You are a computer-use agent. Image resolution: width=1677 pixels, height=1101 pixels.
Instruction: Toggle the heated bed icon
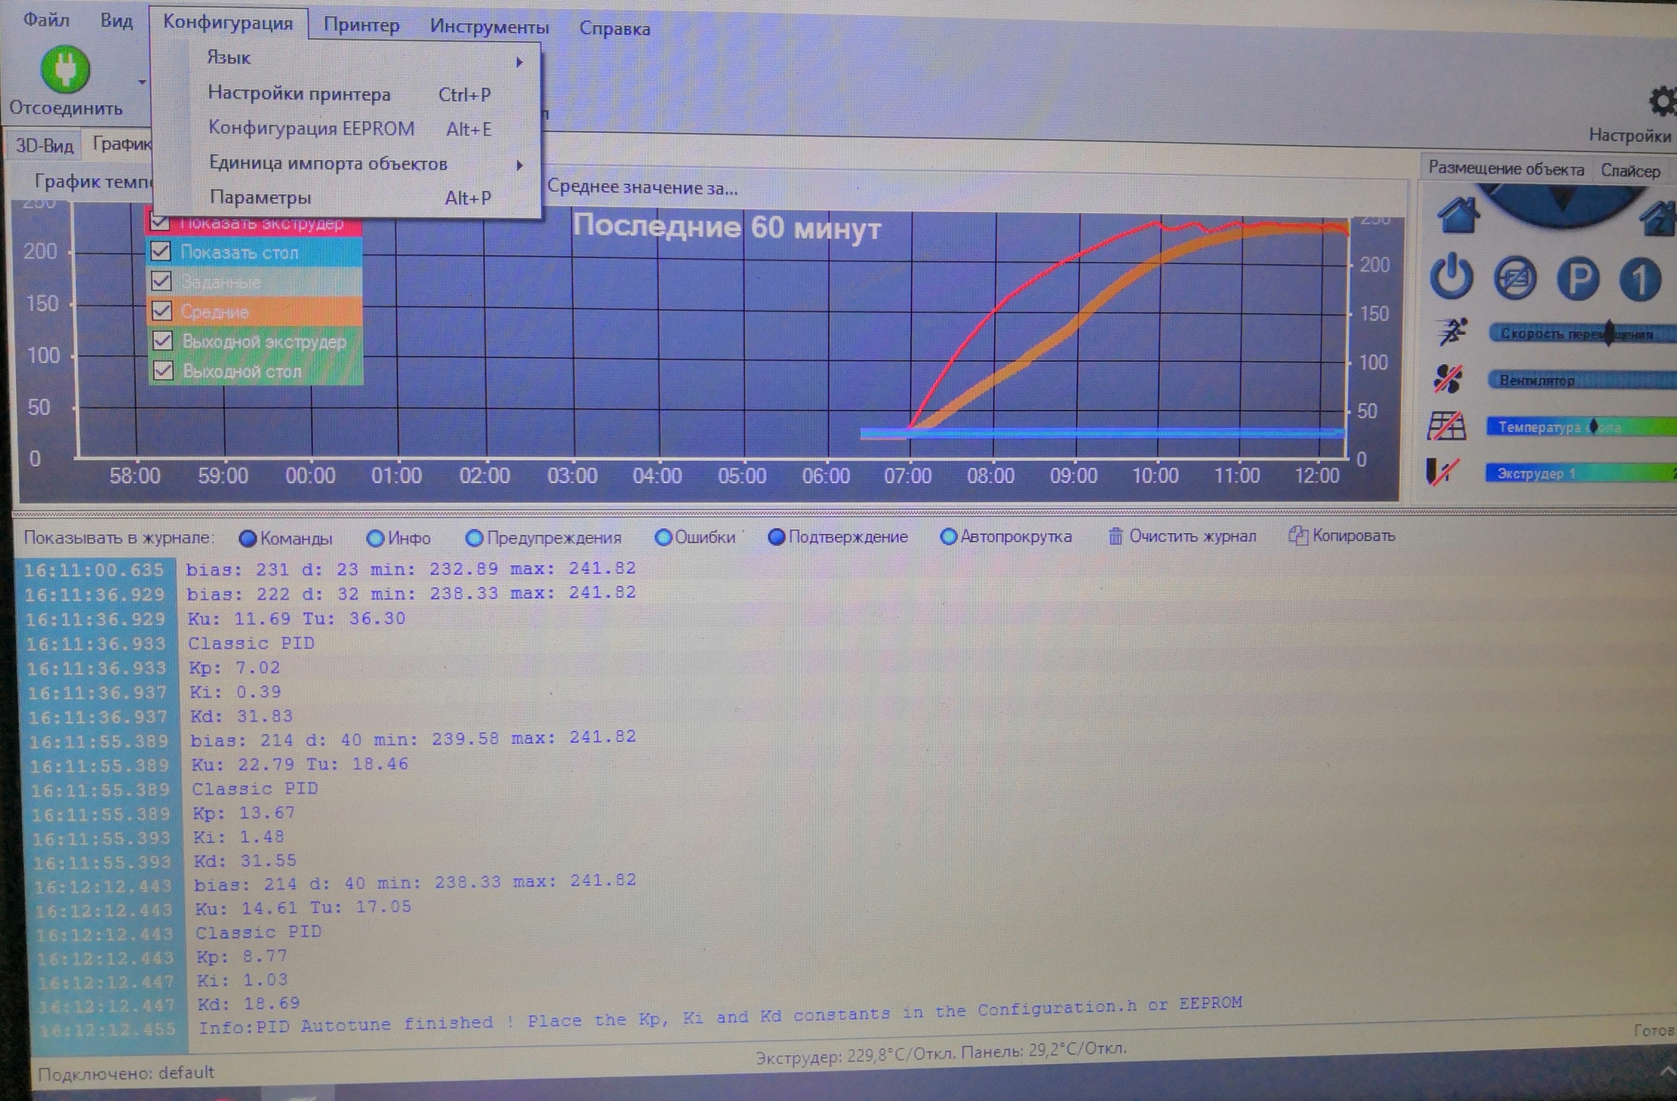1446,426
